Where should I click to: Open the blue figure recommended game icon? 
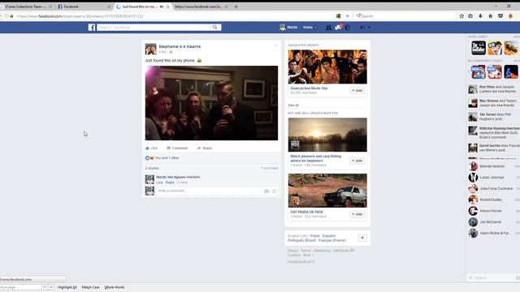[511, 72]
